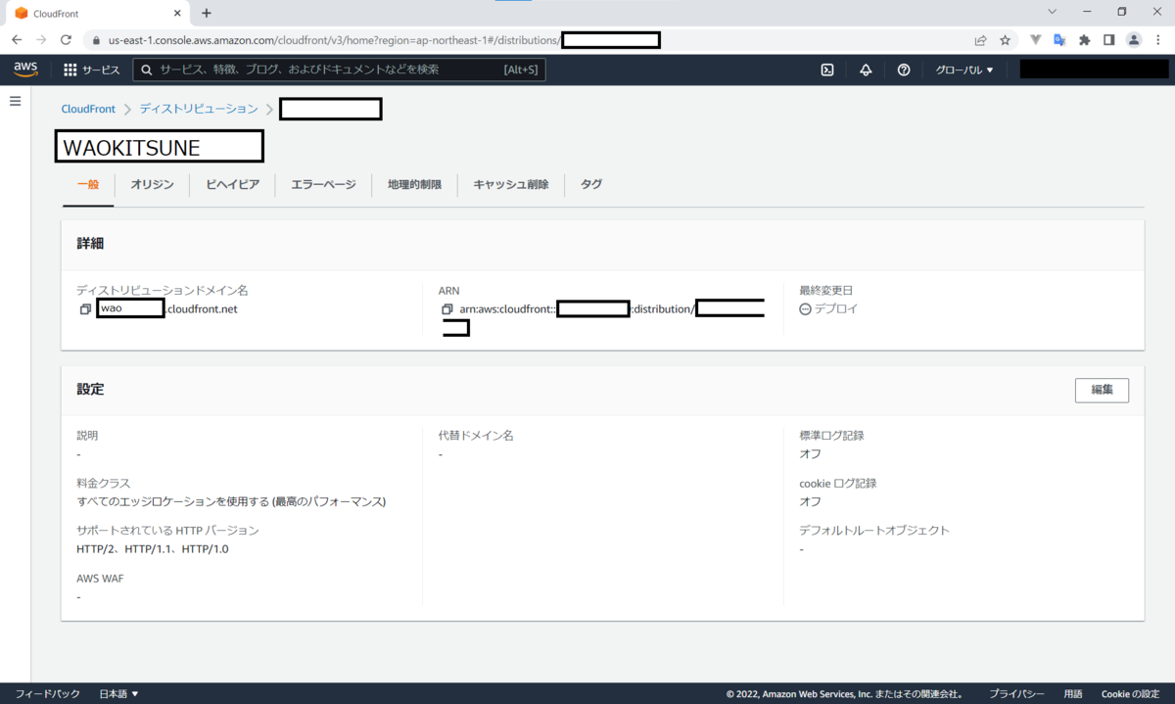
Task: Click the 標準ログ記録 label
Action: [831, 436]
